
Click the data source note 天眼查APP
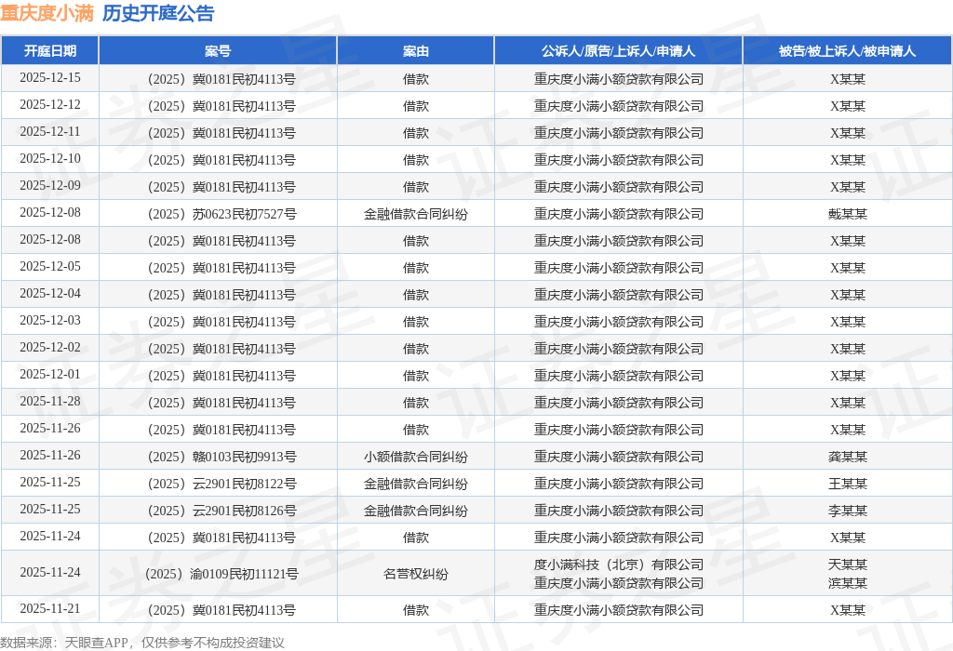(96, 643)
